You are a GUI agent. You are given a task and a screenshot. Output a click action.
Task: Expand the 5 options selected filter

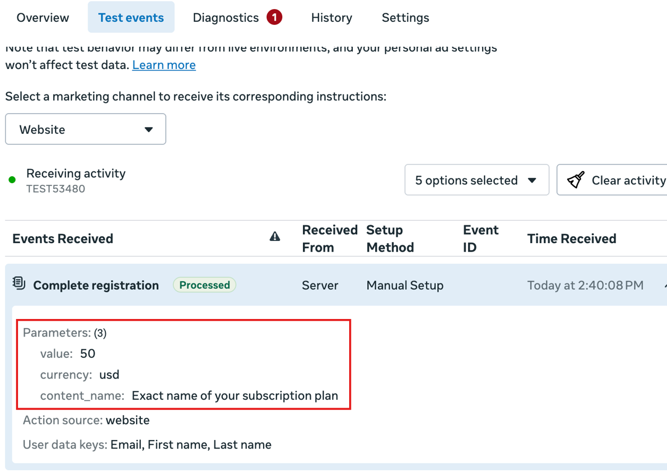(476, 180)
